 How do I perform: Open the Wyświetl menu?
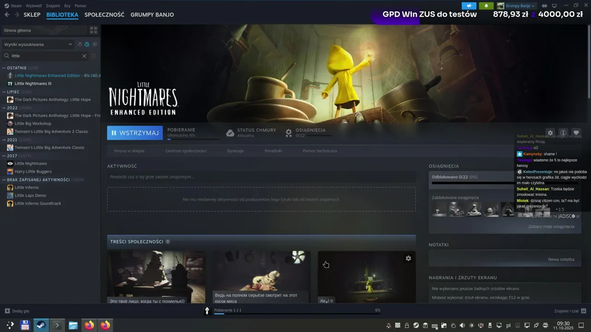[x=33, y=6]
